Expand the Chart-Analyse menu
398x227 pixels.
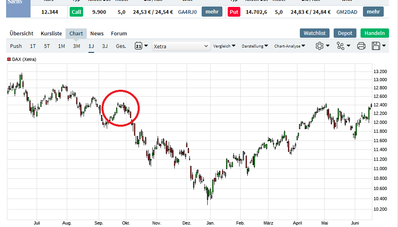pyautogui.click(x=290, y=46)
